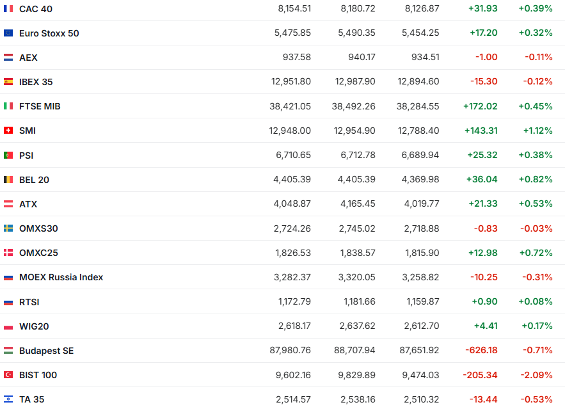This screenshot has height=407, width=565.
Task: Open the Euro Stoxx 50 index page
Action: click(x=49, y=33)
